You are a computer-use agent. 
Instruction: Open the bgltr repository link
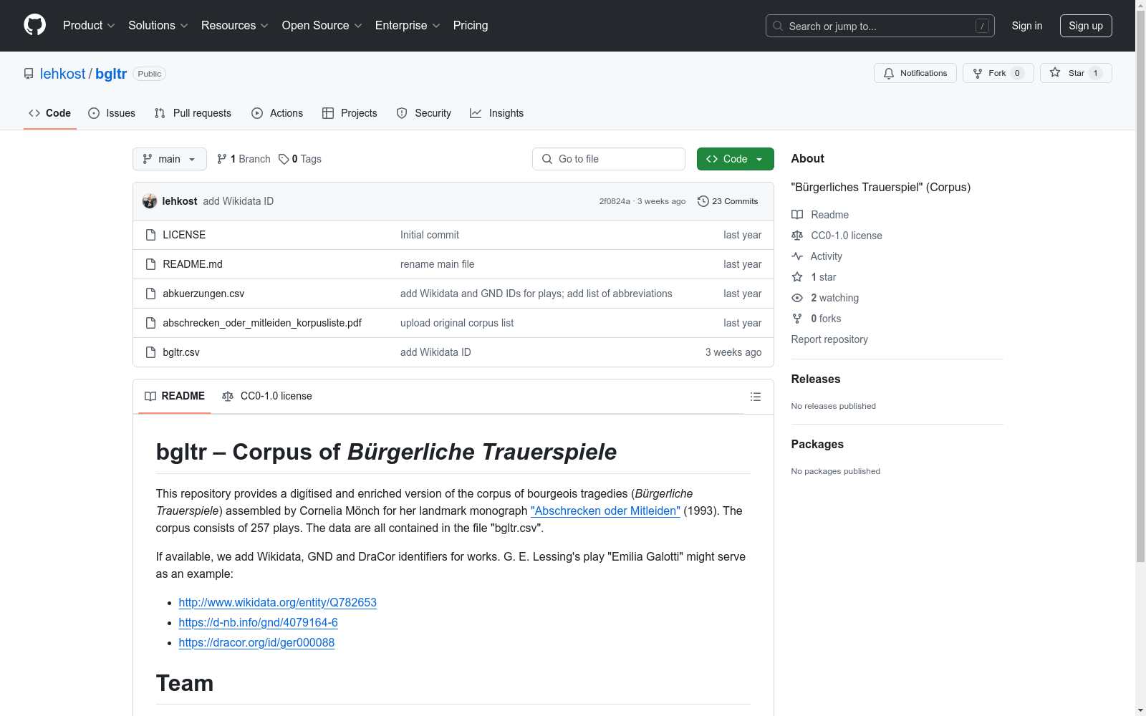pyautogui.click(x=111, y=74)
